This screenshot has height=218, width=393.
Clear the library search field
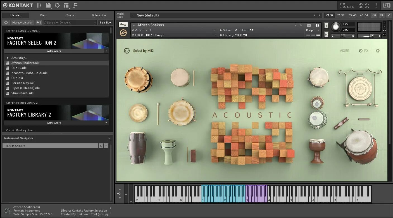point(95,23)
